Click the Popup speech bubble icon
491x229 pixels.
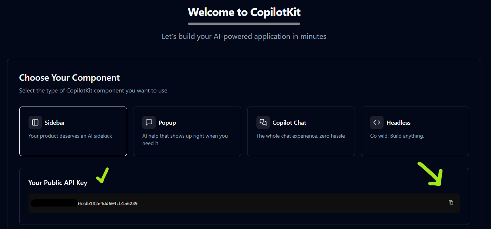coord(149,122)
